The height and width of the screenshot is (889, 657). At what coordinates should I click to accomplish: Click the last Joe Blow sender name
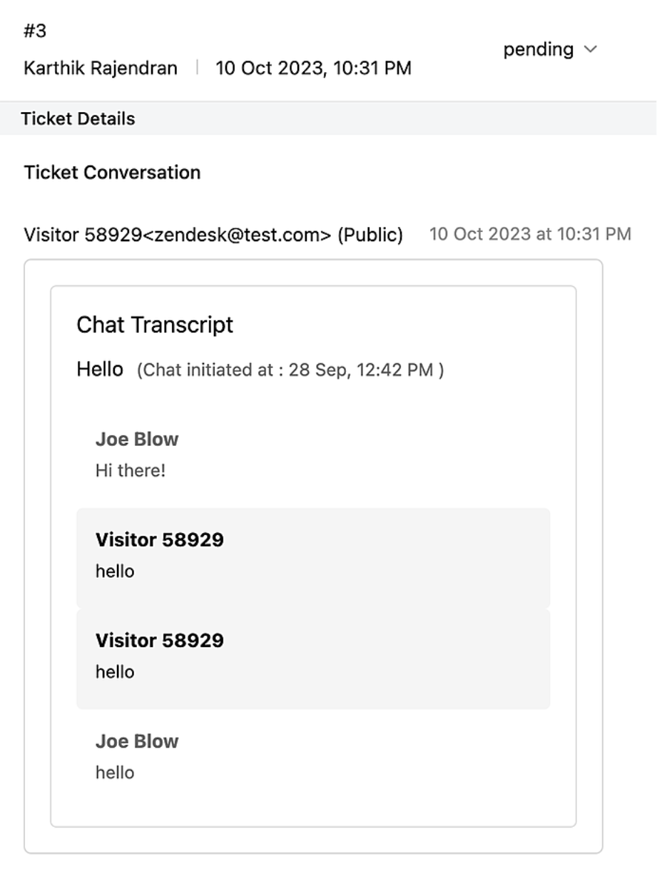[137, 741]
